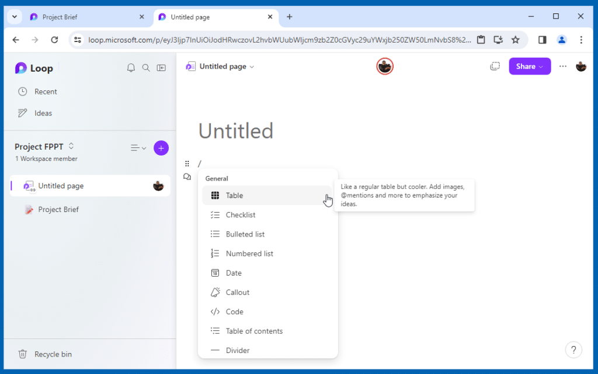Open the help question mark button
Image resolution: width=598 pixels, height=374 pixels.
coord(573,350)
